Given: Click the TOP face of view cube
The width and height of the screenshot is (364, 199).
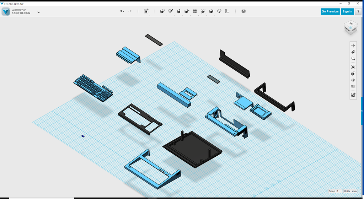Looking at the screenshot, I should coord(351,24).
